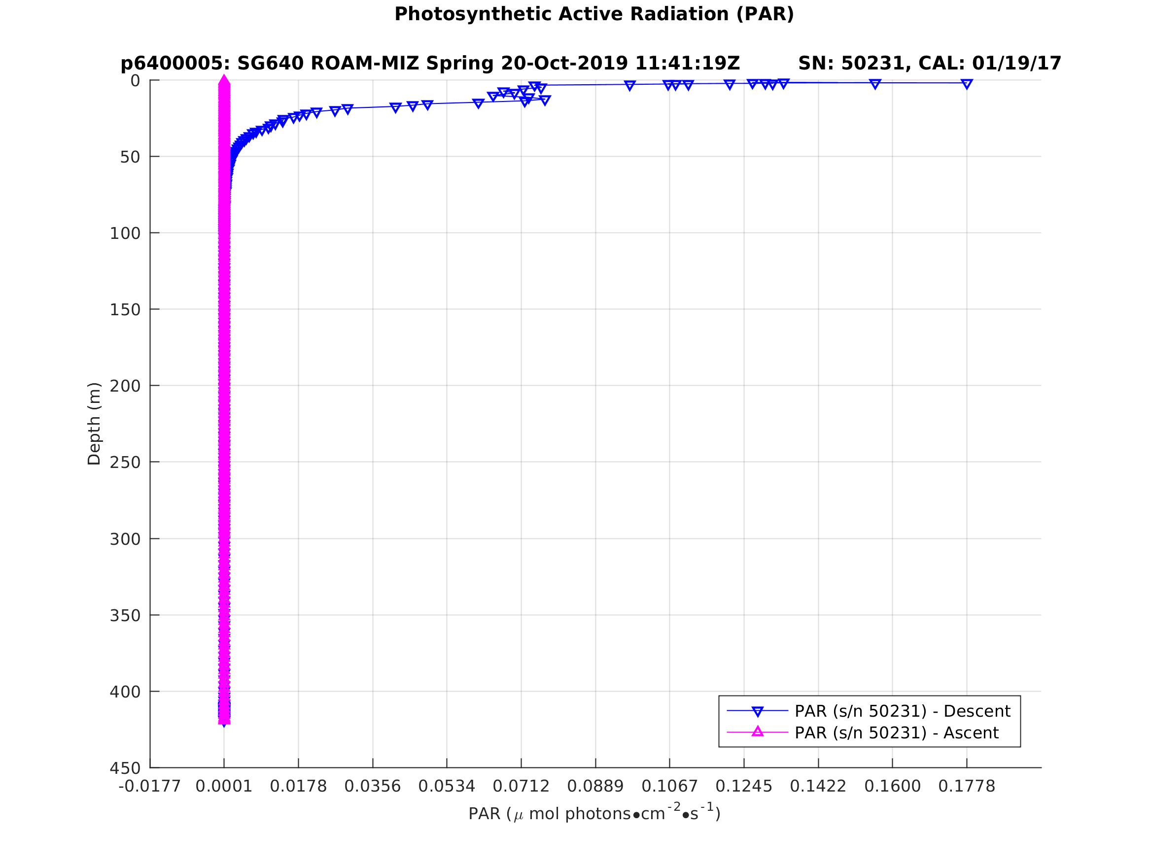Click the x-axis tick label '0.1067'
The image size is (1150, 862).
tap(669, 787)
